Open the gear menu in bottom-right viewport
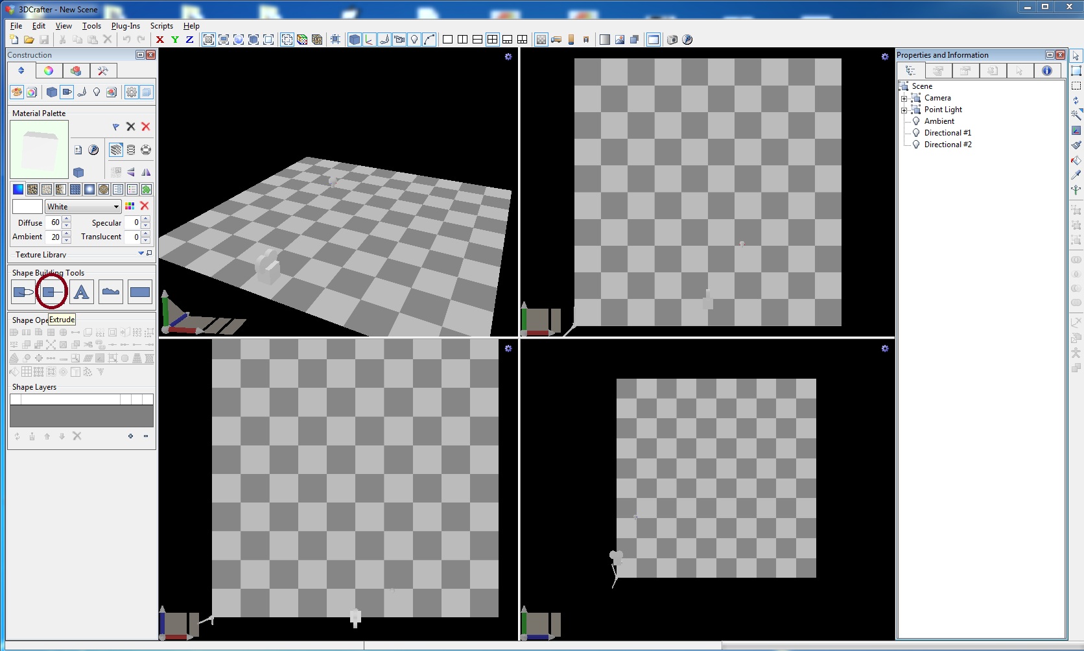The height and width of the screenshot is (651, 1084). coord(885,349)
